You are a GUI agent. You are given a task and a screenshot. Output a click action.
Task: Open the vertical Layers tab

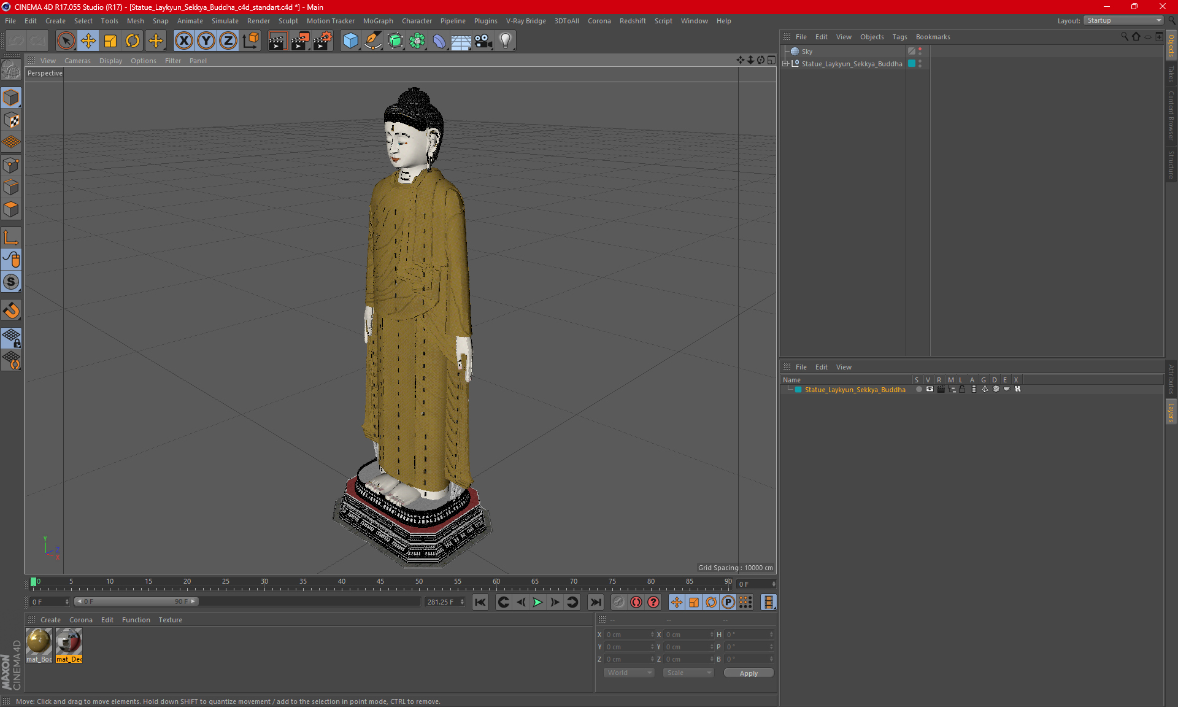click(1171, 412)
